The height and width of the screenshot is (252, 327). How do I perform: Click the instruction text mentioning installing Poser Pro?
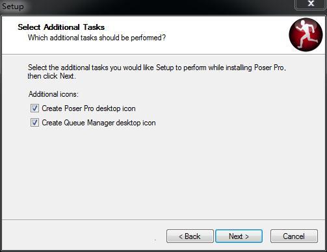157,68
